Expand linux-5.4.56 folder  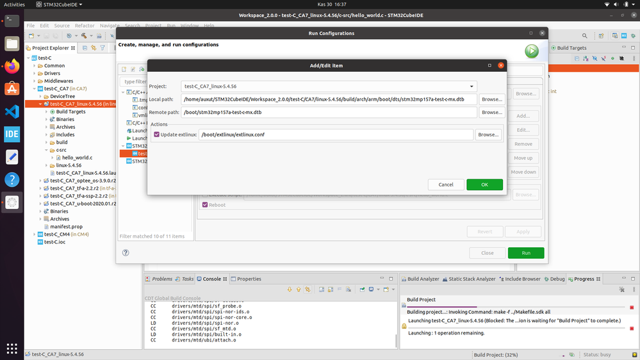click(x=47, y=165)
